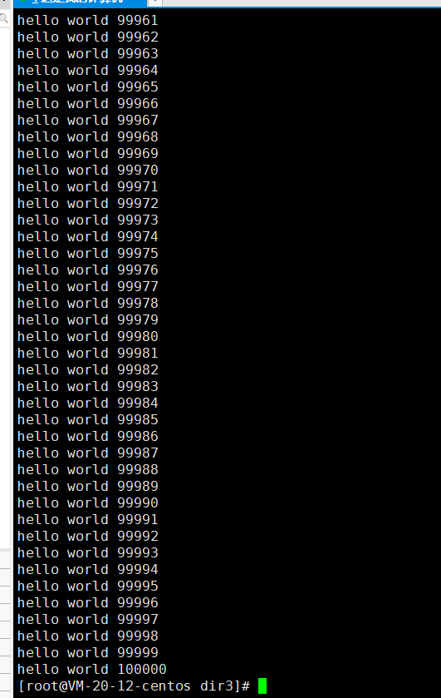Click the line 'hello world 99961'
Viewport: 441px width, 698px height.
point(87,21)
